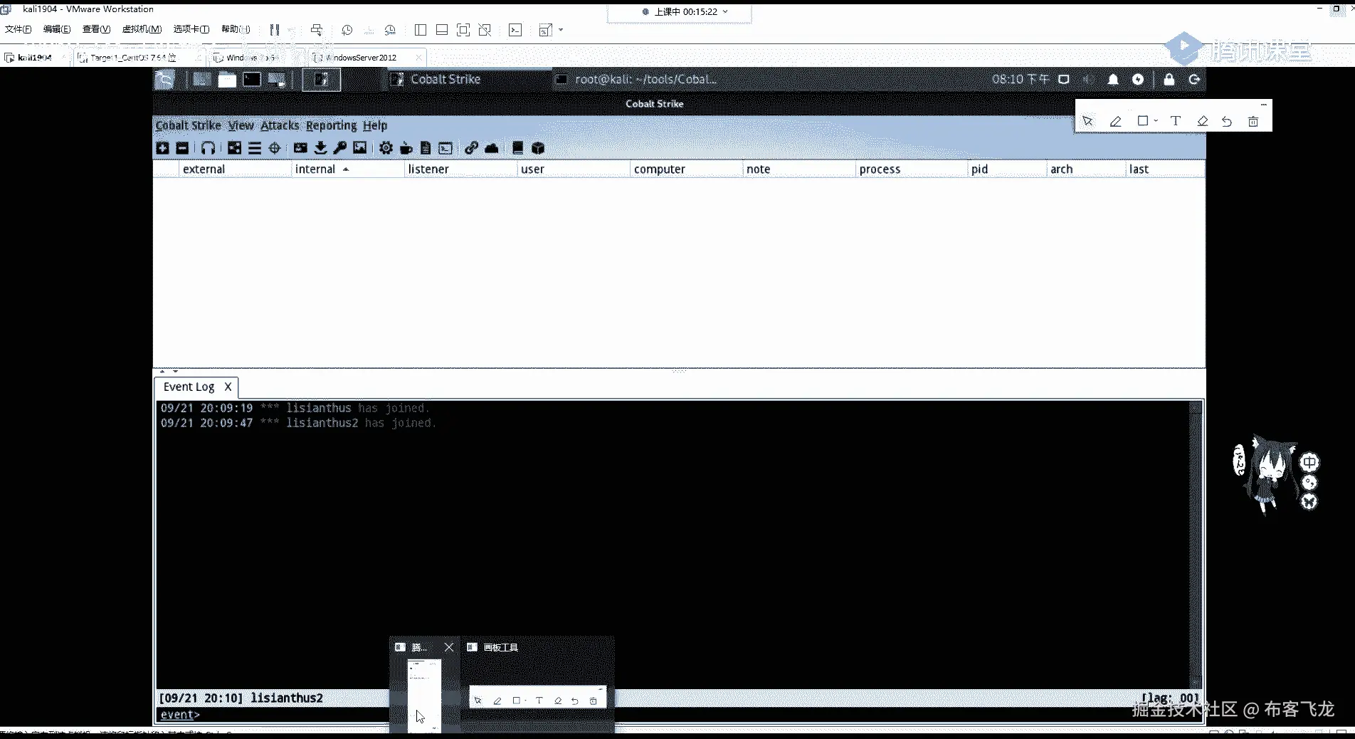Open the VMware 选项卡(T) menu

[x=191, y=29]
